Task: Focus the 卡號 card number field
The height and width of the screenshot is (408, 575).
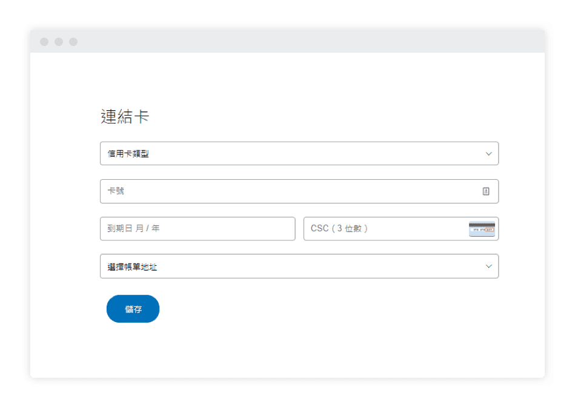Action: 291,191
